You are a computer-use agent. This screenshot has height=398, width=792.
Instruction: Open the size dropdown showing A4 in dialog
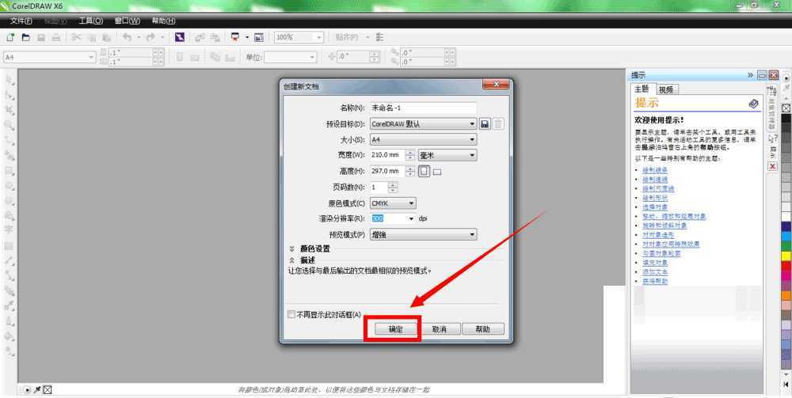423,139
